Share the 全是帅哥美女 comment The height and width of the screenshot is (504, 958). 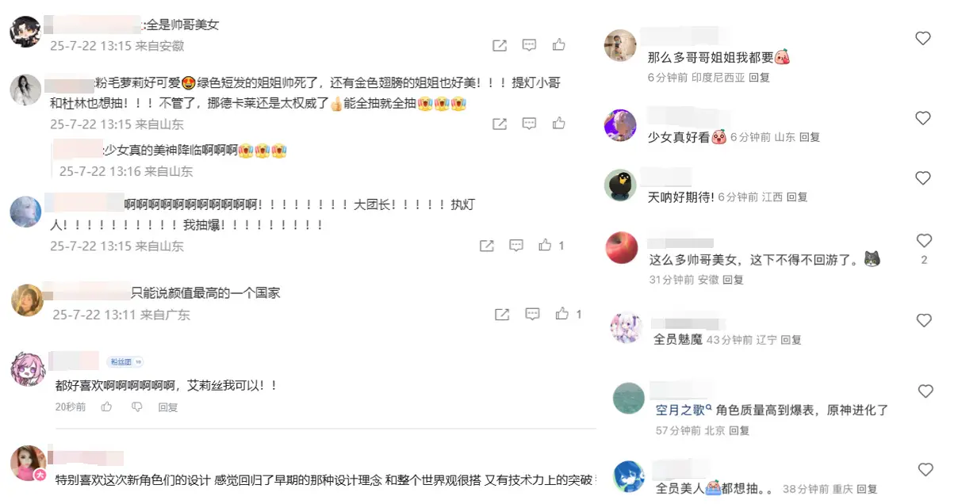(x=500, y=45)
